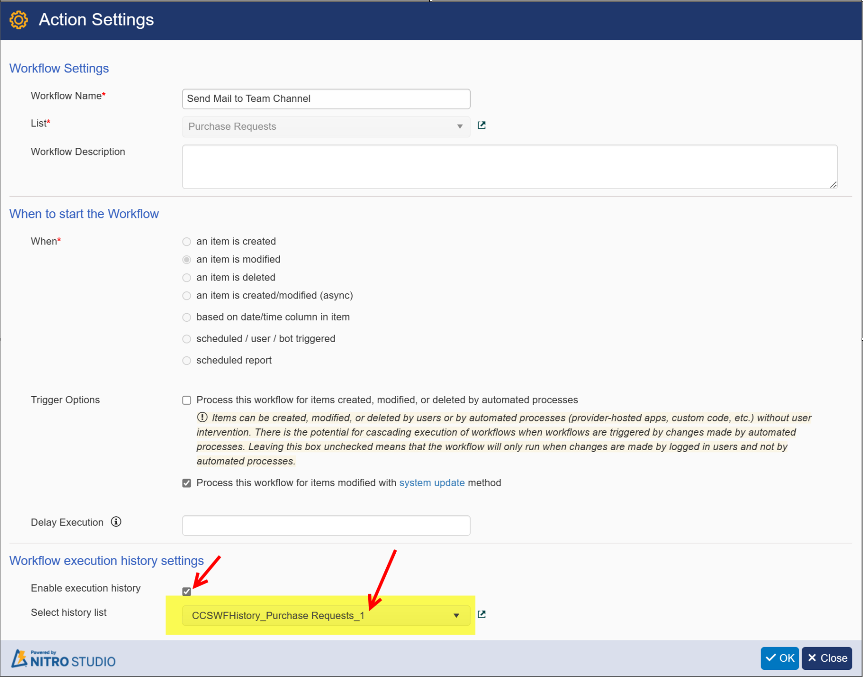
Task: Select 'an item is deleted' radio
Action: pyautogui.click(x=187, y=278)
